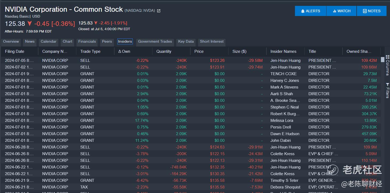
Task: Click A. Brooke Sea... insider name
Action: pyautogui.click(x=285, y=100)
